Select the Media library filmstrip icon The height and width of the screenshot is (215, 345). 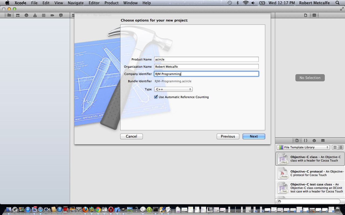coord(323,141)
